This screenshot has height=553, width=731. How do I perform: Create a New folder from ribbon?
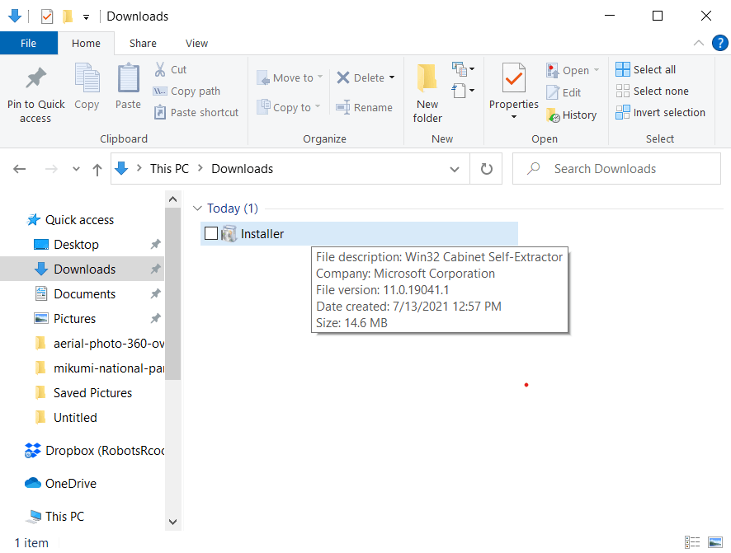tap(427, 80)
